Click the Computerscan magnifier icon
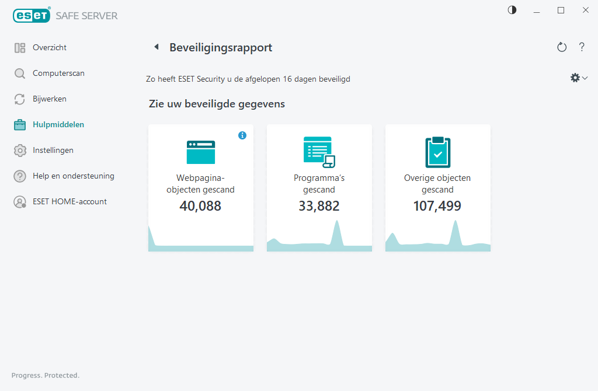 [x=20, y=74]
